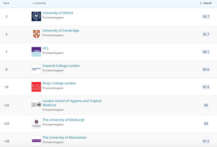217x147 pixels.
Task: Click the University of Edinburgh logo
Action: click(36, 123)
